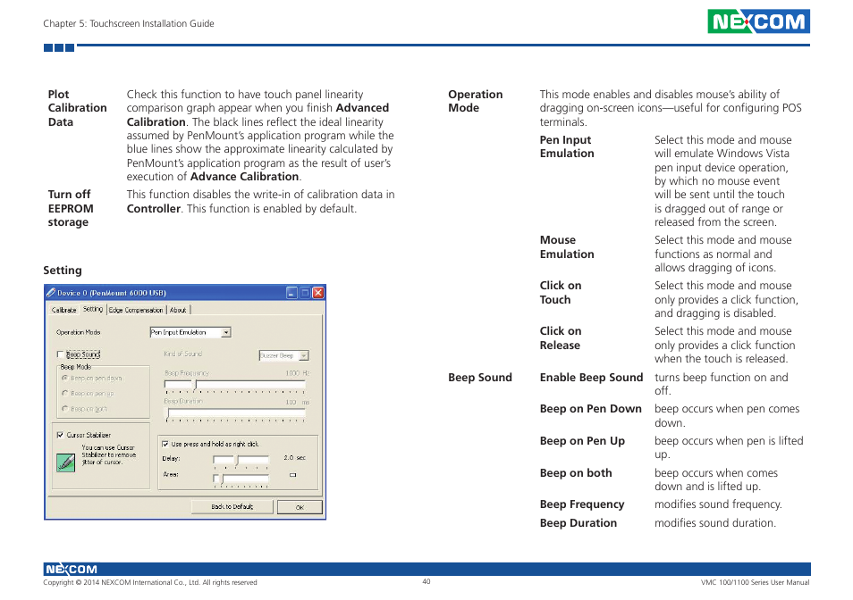Click the 'Click on Touch' term
The width and height of the screenshot is (853, 600).
click(x=561, y=293)
